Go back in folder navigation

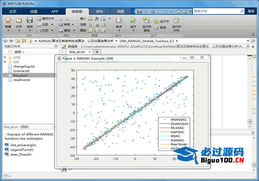point(5,41)
